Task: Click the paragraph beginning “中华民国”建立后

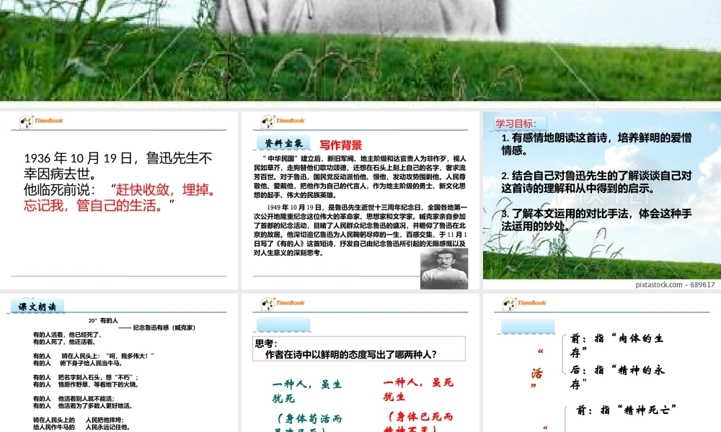Action: coord(360,176)
